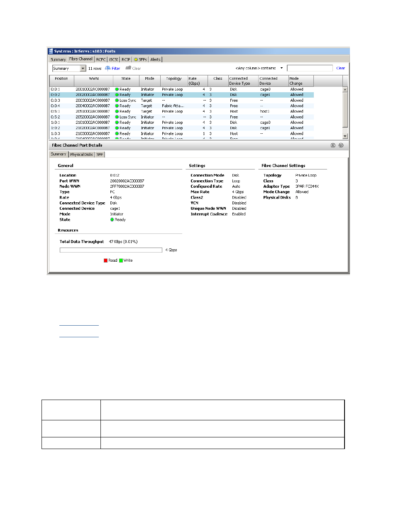Click the Interrupt Coalesce Enabled value
Image resolution: width=396 pixels, height=513 pixels.
[x=239, y=214]
